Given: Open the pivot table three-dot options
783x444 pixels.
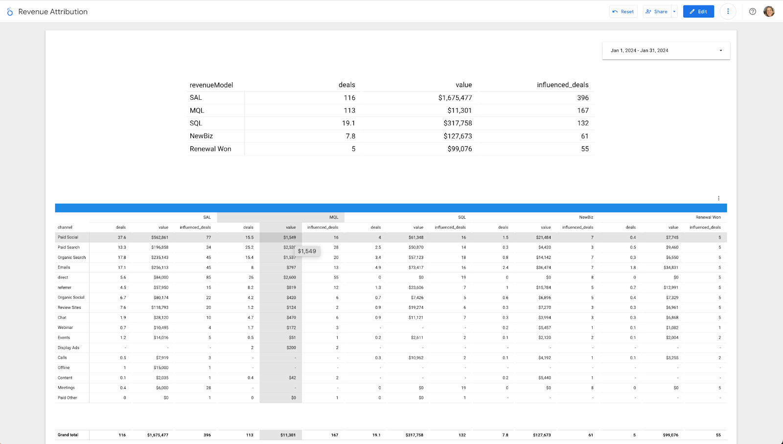Looking at the screenshot, I should click(718, 198).
